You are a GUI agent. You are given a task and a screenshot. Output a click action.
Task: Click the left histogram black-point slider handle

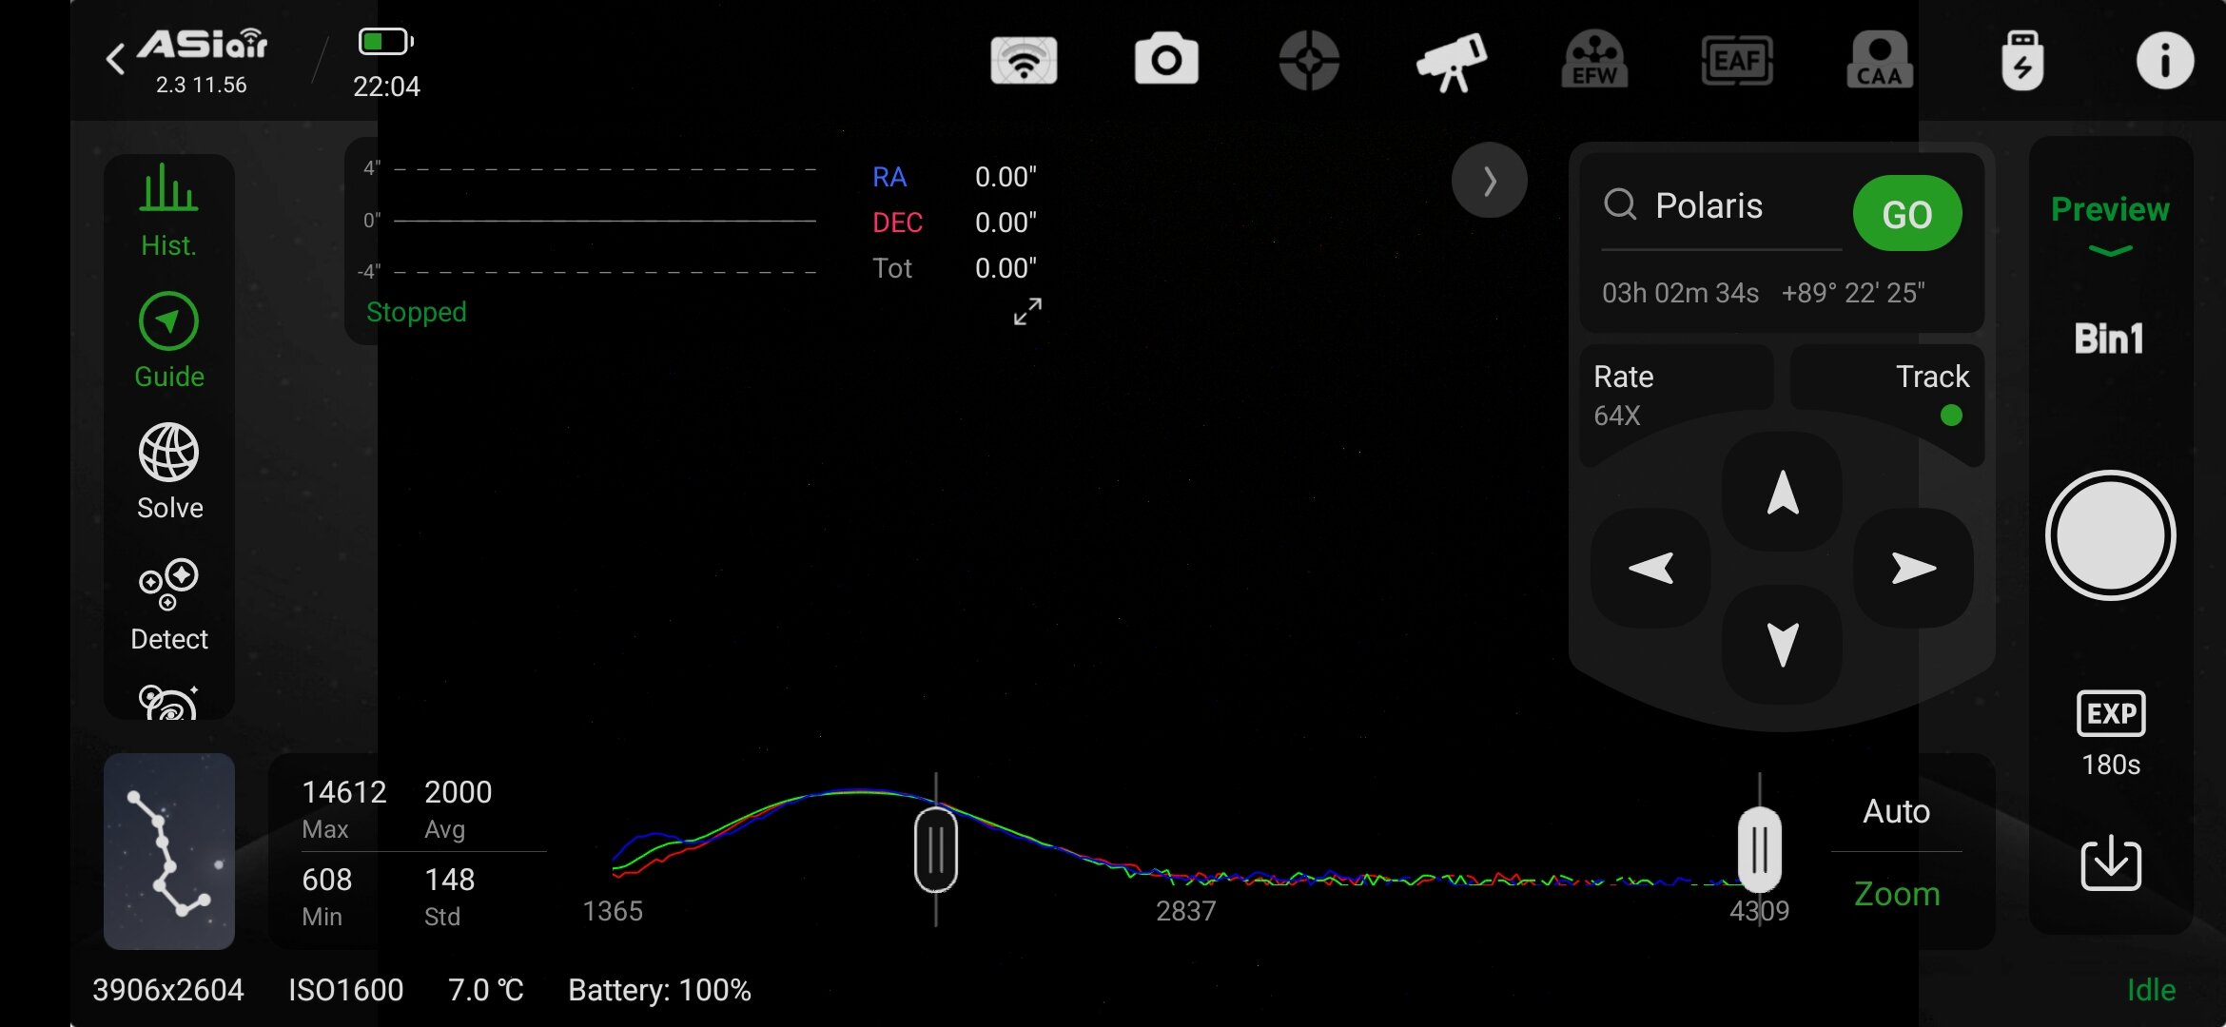coord(936,849)
